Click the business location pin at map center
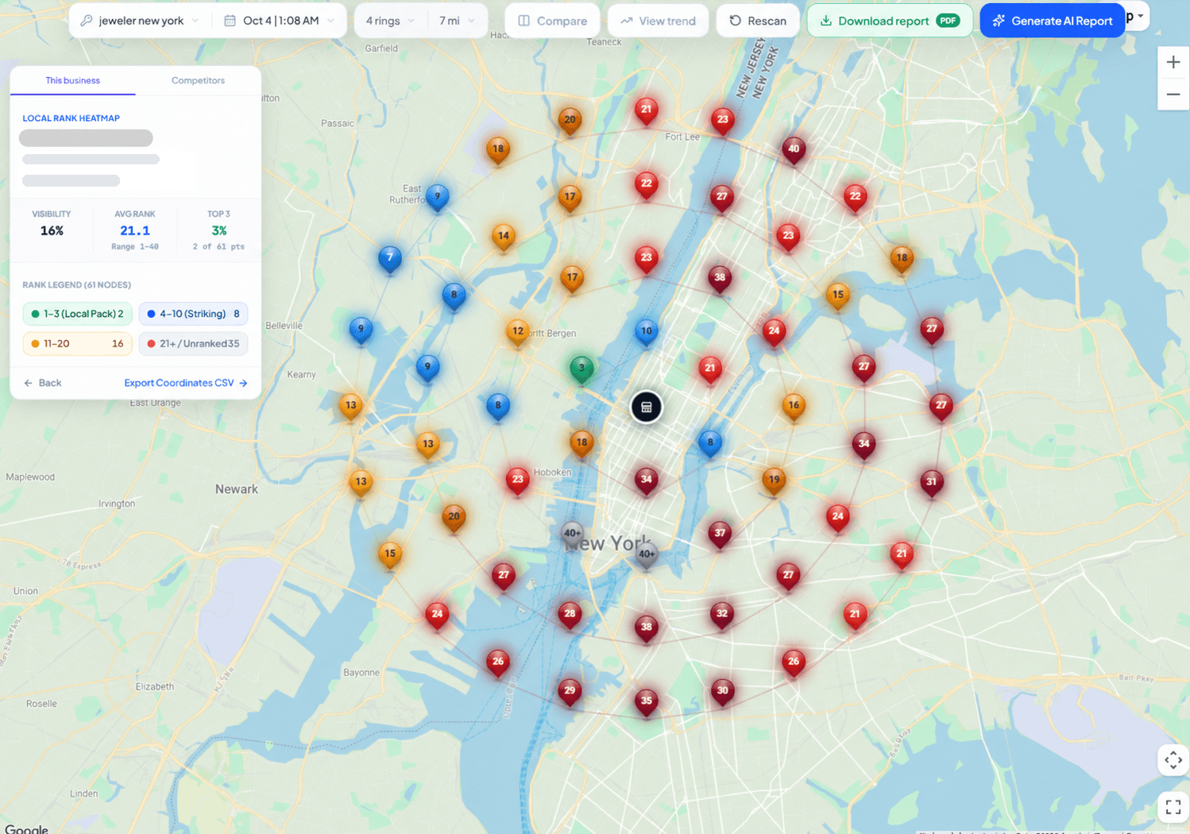Viewport: 1190px width, 834px height. 647,407
